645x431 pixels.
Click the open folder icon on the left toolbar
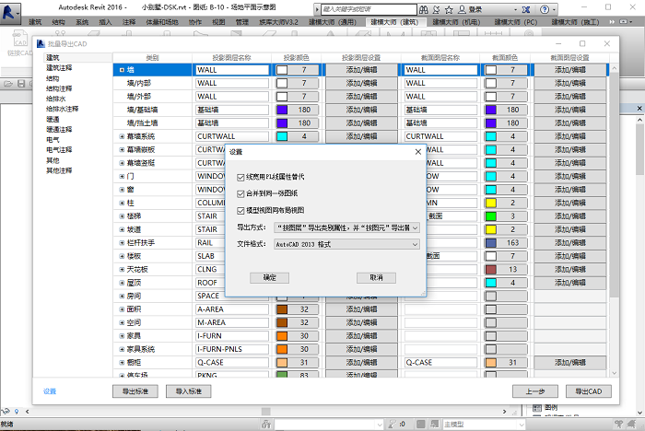pyautogui.click(x=8, y=84)
